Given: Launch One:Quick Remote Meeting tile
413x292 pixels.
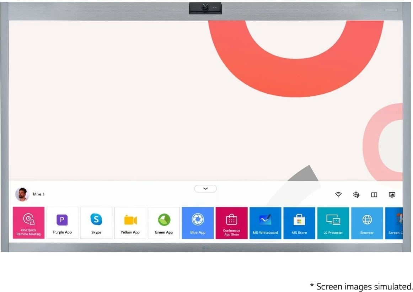Looking at the screenshot, I should [x=28, y=223].
